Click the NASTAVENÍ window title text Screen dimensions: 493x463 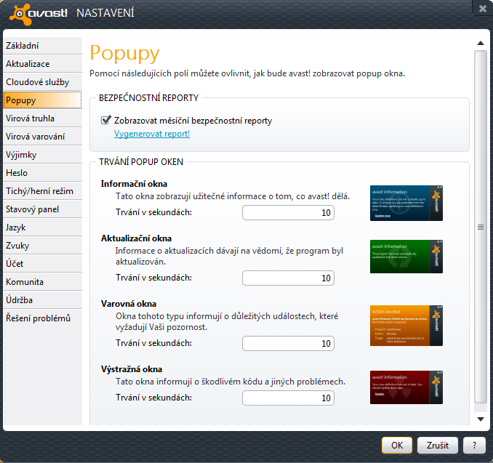pos(105,13)
